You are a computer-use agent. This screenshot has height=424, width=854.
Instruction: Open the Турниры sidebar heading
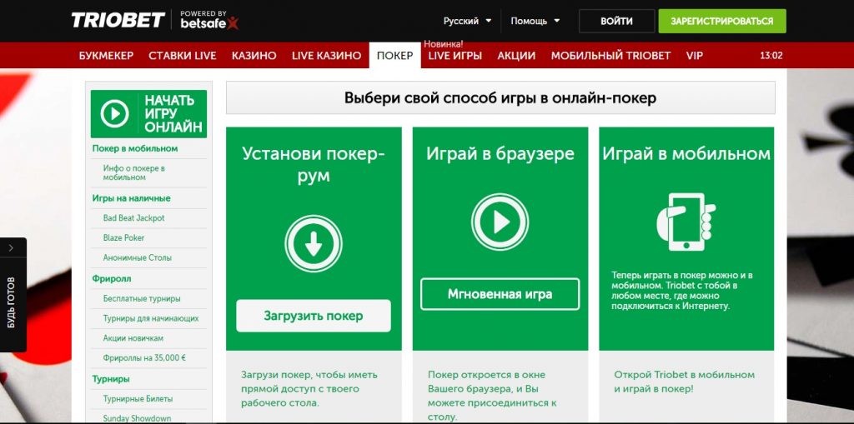click(111, 379)
